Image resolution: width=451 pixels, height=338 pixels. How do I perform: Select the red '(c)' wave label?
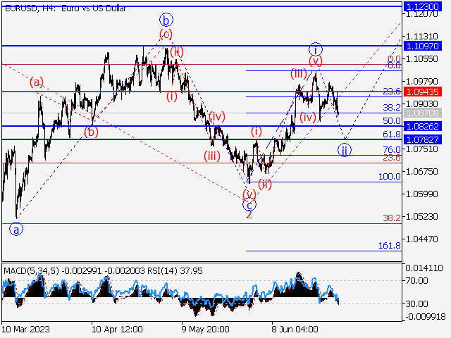166,35
